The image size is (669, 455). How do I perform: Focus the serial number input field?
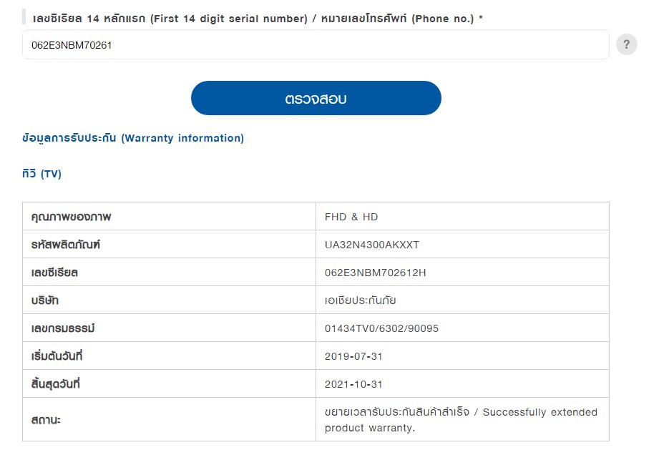[316, 45]
